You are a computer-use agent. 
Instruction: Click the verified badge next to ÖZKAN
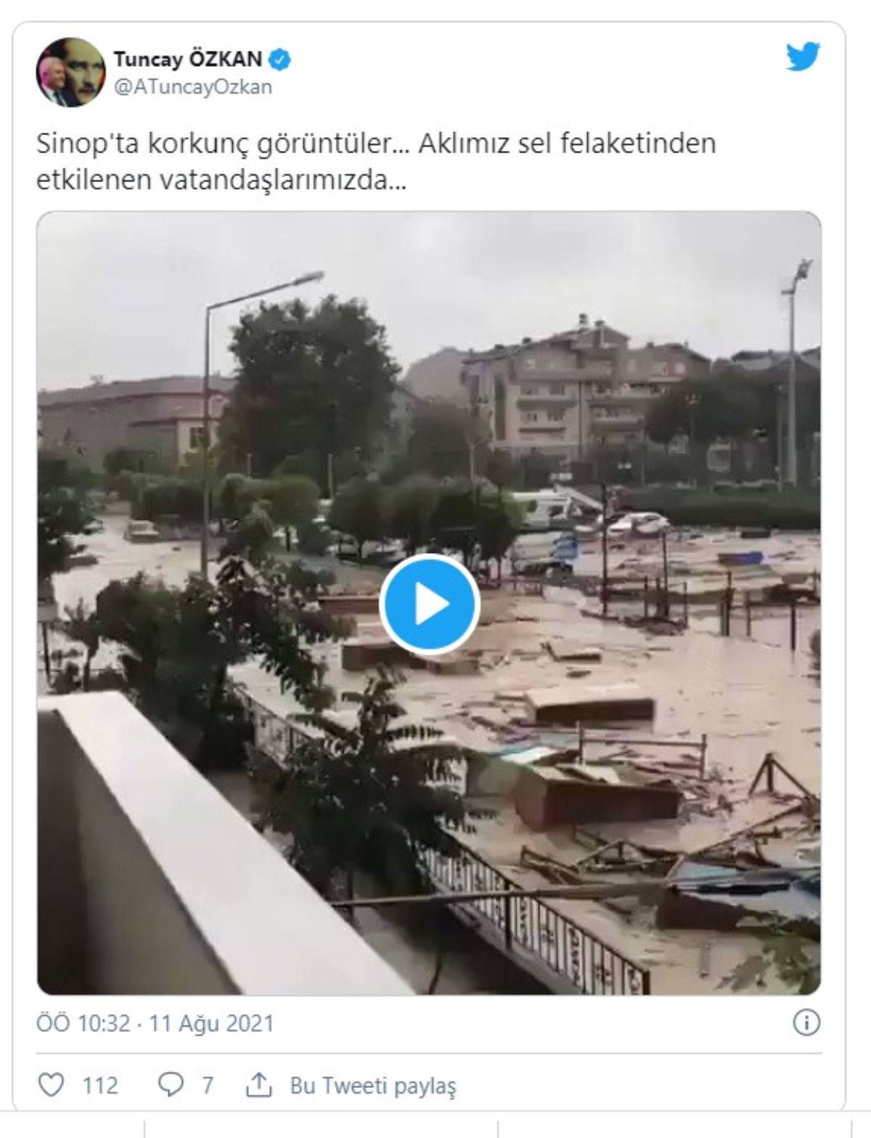coord(280,60)
